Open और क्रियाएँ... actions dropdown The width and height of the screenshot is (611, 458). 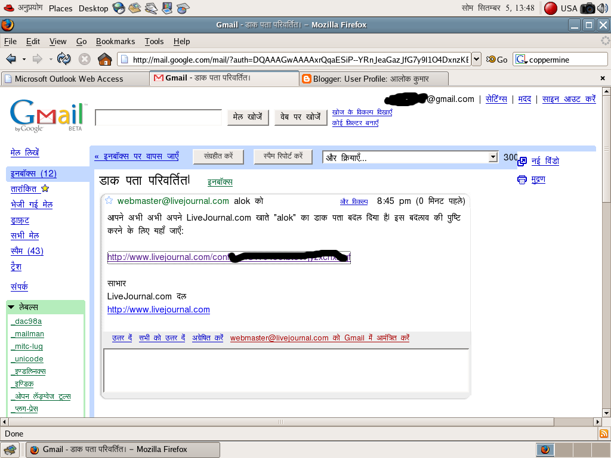click(410, 157)
